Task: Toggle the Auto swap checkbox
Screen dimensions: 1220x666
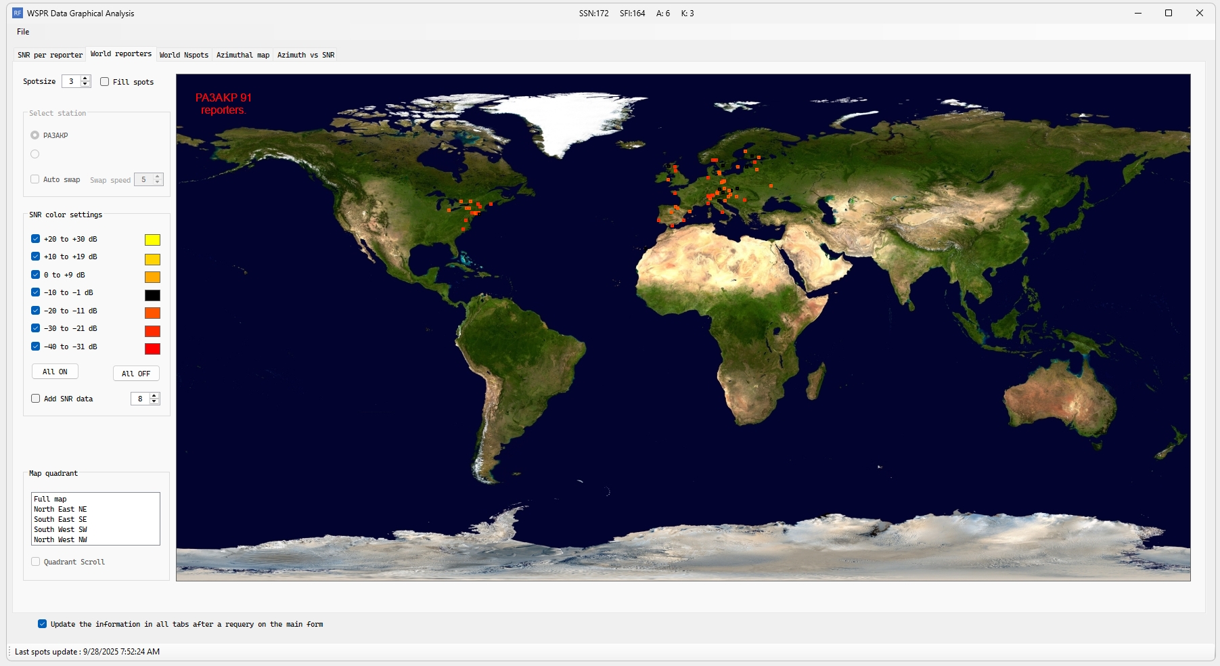Action: point(35,179)
